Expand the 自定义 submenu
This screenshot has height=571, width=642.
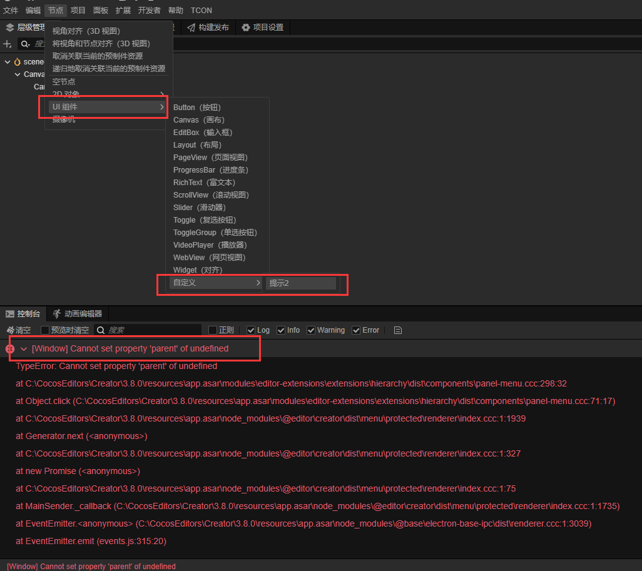[216, 283]
